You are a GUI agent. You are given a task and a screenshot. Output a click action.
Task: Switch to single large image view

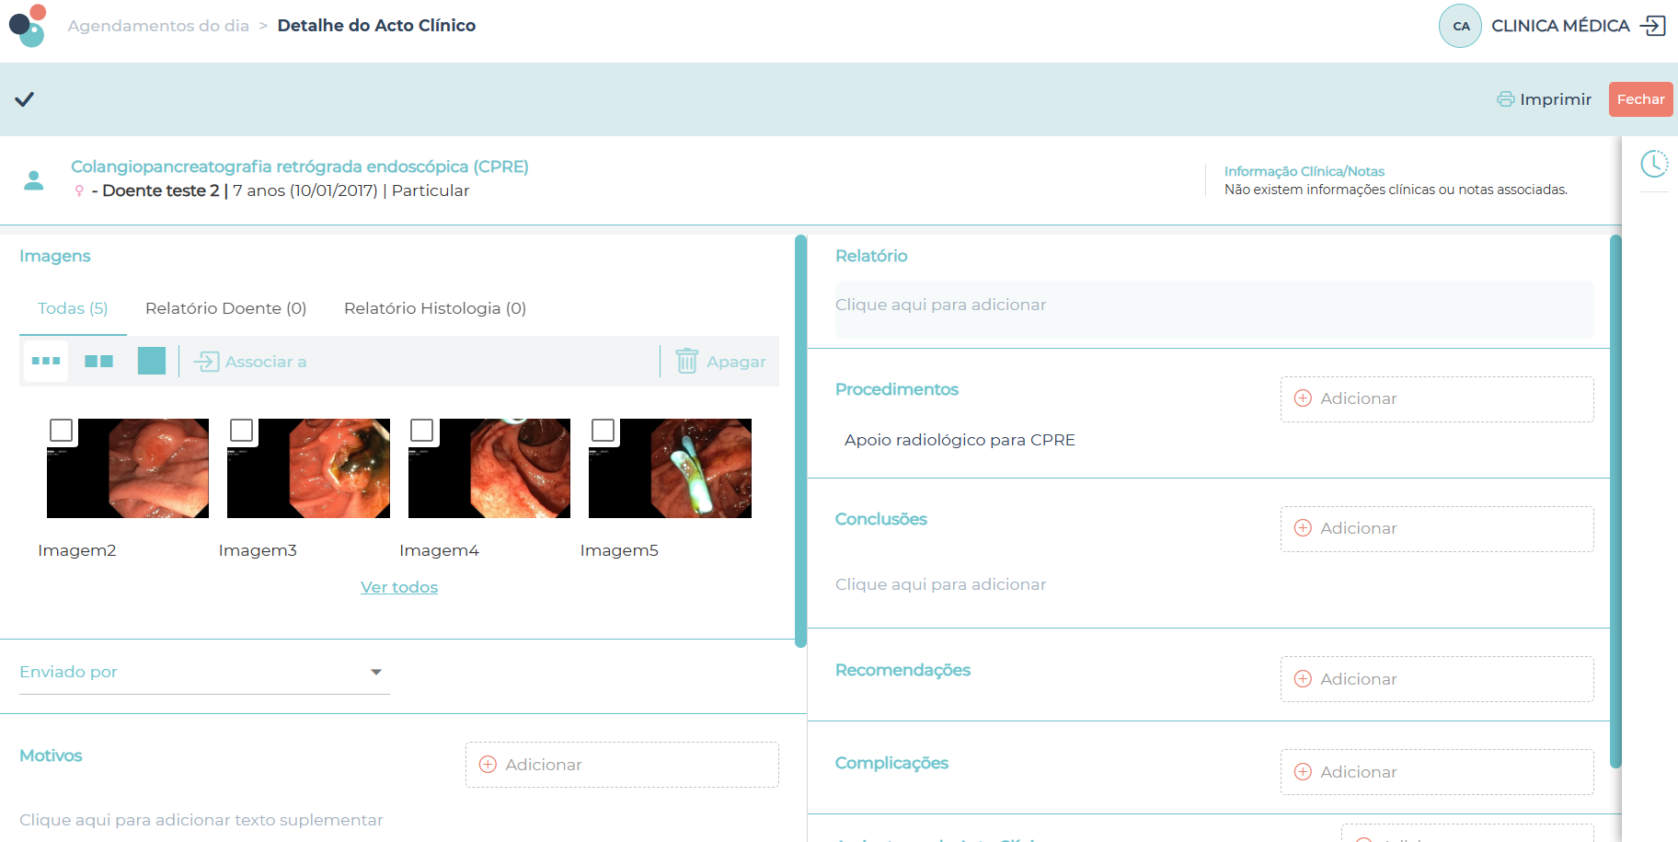(151, 361)
